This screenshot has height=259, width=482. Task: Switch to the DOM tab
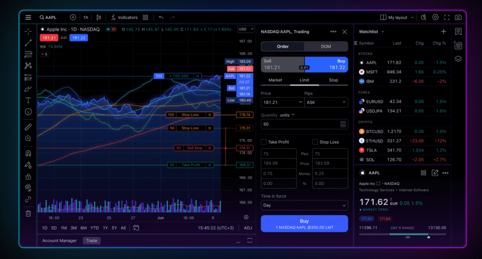326,47
